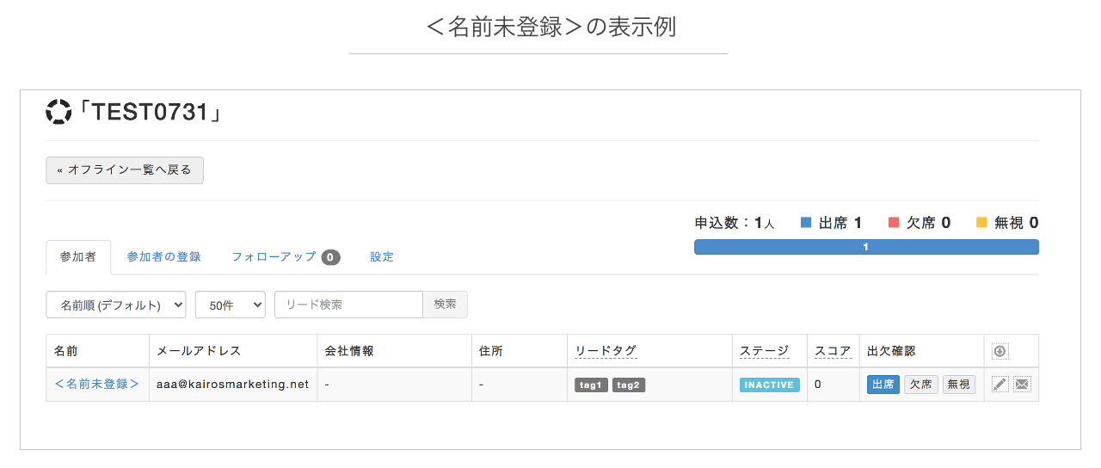This screenshot has height=468, width=1101.
Task: Click the tag2 label
Action: coord(629,385)
